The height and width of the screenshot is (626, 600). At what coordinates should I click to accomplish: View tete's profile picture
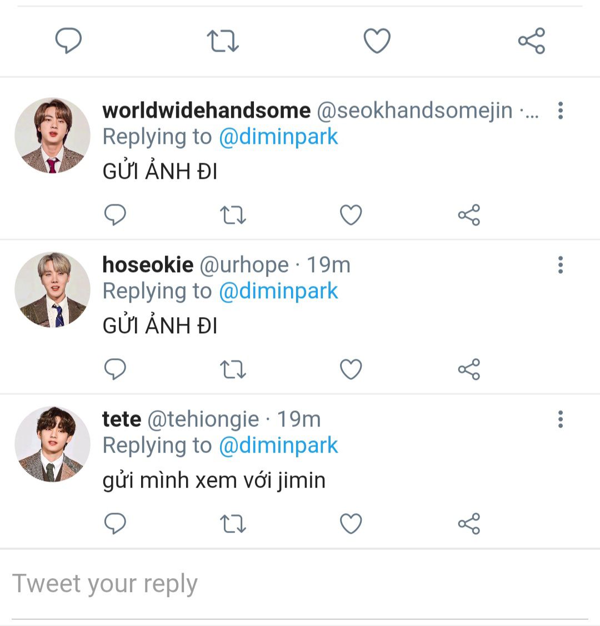point(52,444)
